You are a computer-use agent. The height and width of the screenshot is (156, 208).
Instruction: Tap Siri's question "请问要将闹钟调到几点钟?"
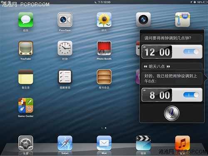tap(168, 38)
